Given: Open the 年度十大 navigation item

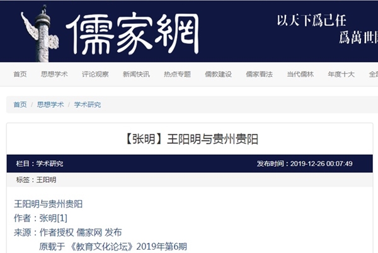Looking at the screenshot, I should [x=341, y=74].
